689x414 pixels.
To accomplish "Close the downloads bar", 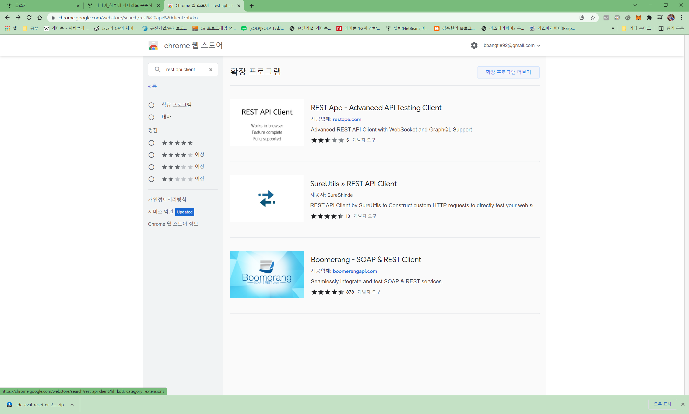I will pos(683,404).
